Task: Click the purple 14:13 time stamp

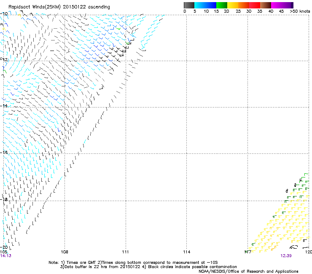Action: pos(6,256)
